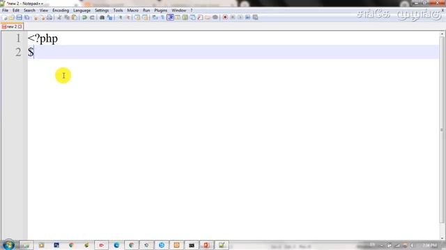The height and width of the screenshot is (250, 446).
Task: Open the Encoding menu
Action: [61, 10]
